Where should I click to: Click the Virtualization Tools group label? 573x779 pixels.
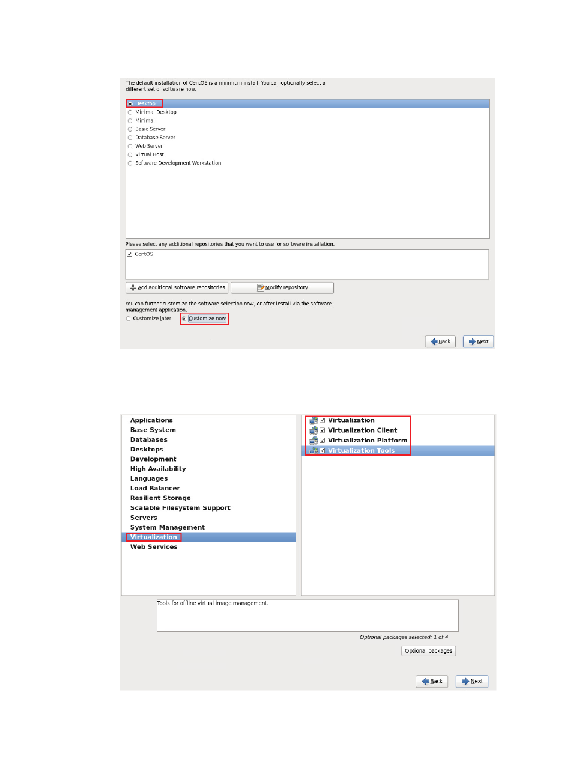coord(361,450)
